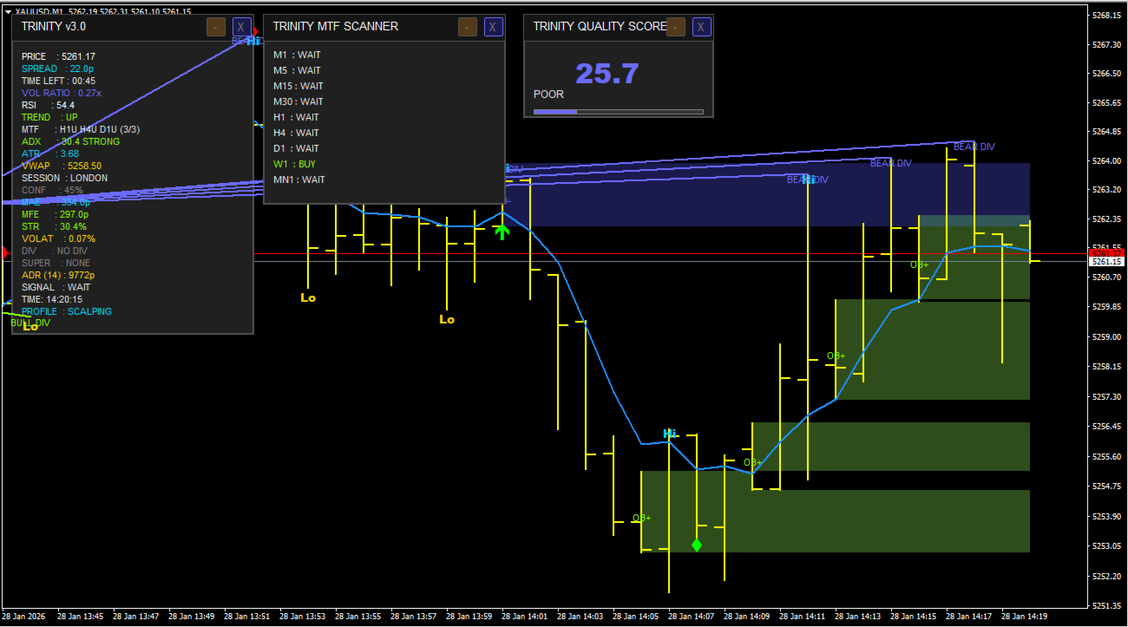
Task: Select the RSI : 54.4 row
Action: pyautogui.click(x=49, y=105)
